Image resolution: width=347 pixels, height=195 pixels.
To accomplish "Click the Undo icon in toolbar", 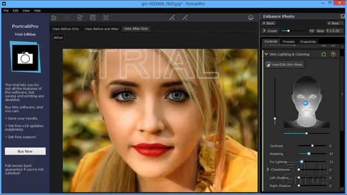I will point(54,18).
